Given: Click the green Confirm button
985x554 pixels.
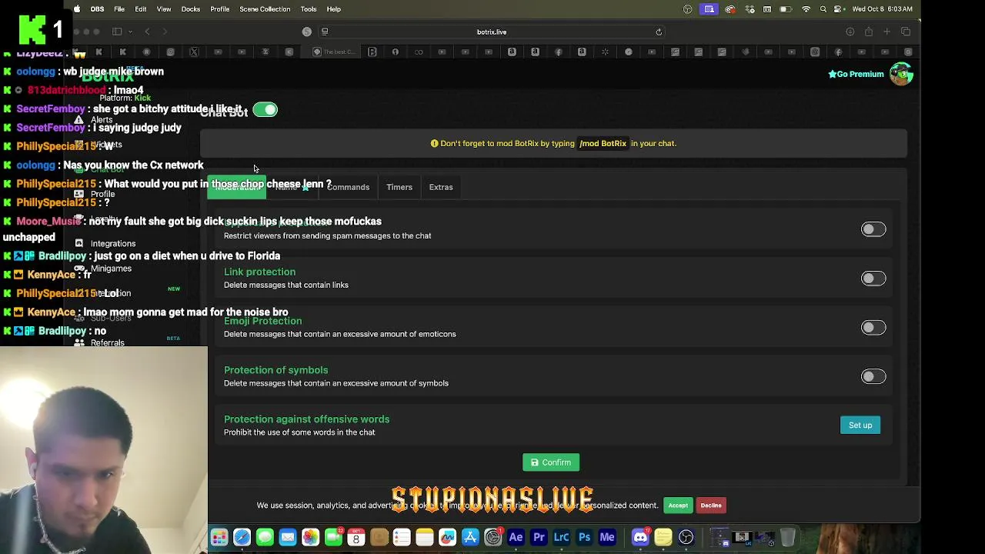Looking at the screenshot, I should [x=551, y=462].
